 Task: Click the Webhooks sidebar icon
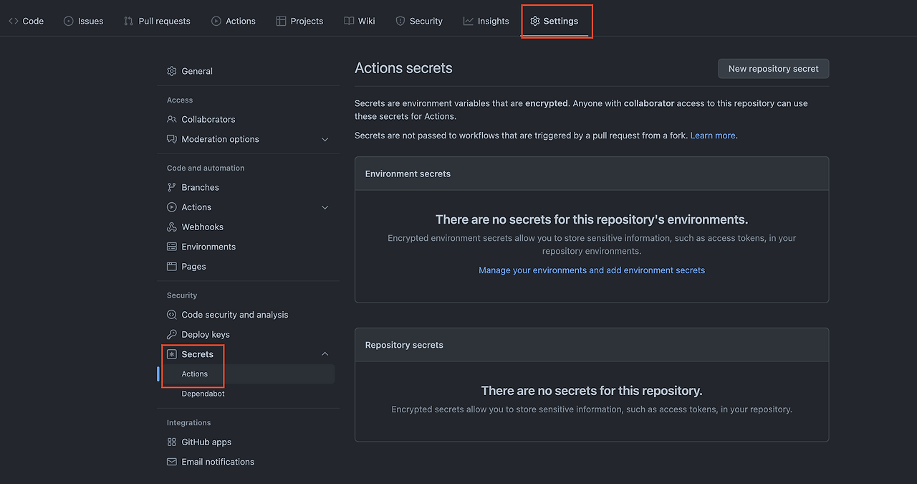pos(171,227)
